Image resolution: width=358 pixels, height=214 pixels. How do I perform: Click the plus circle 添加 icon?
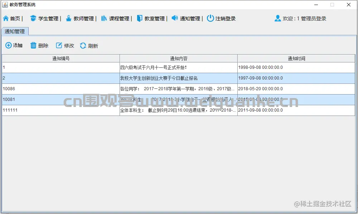pyautogui.click(x=9, y=46)
